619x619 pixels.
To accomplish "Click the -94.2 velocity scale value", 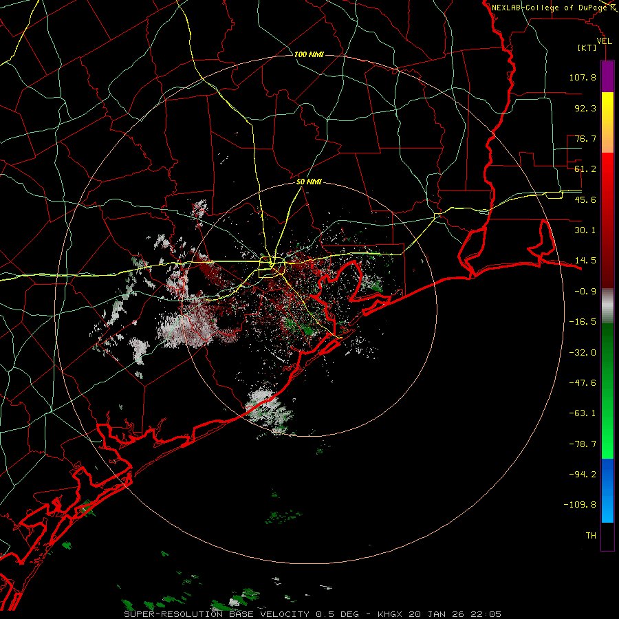I will click(x=583, y=474).
